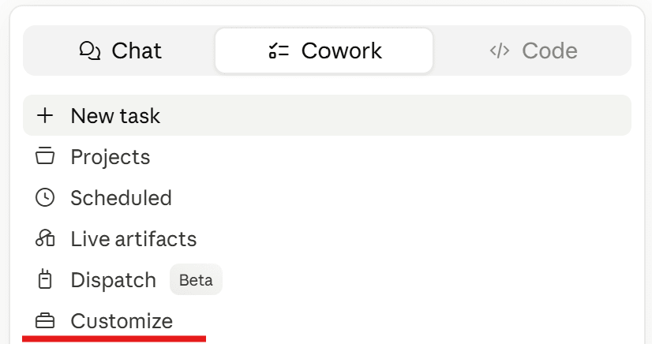Screen dimensions: 652x344
Task: Open the Dispatch entry label
Action: [113, 280]
